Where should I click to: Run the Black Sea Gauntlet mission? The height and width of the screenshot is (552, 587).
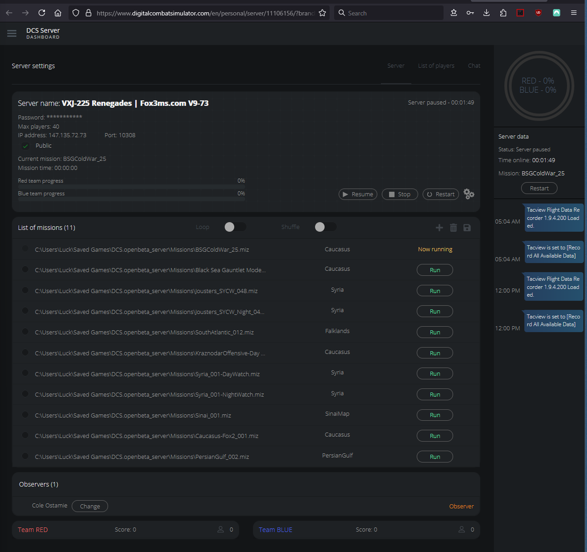tap(435, 270)
